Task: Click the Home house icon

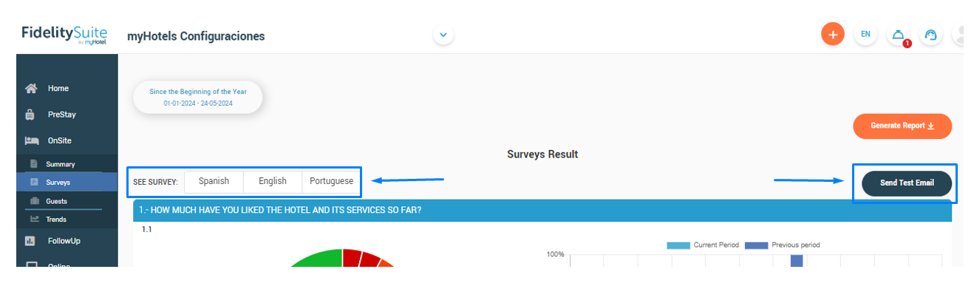Action: [31, 89]
